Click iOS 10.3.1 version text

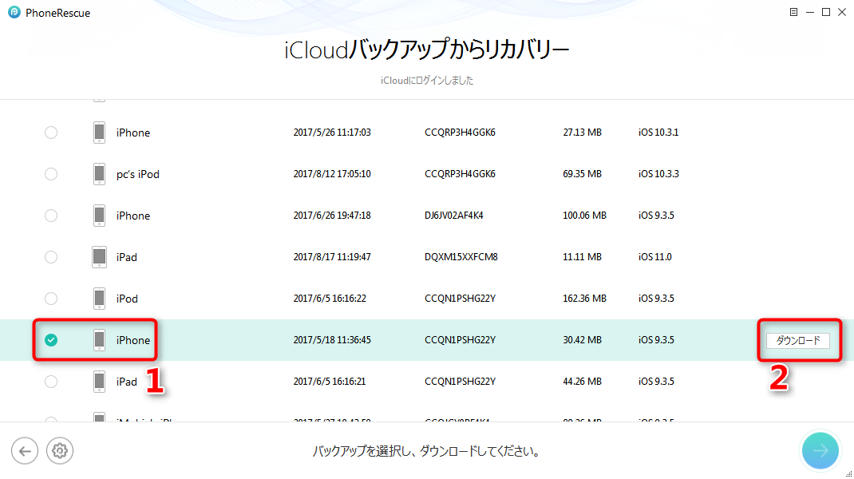[658, 133]
